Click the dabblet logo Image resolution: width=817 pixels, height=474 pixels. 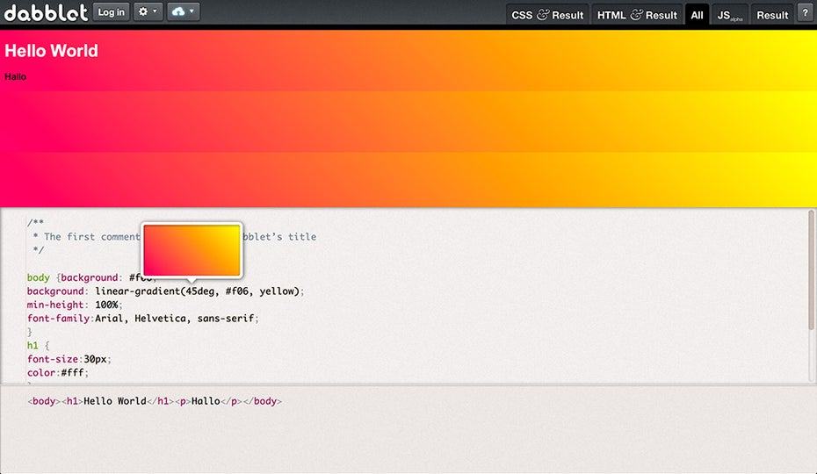46,12
